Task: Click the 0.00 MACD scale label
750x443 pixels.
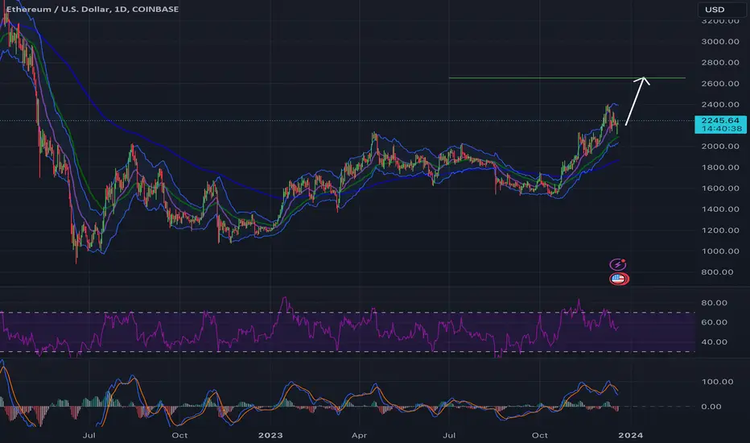Action: (711, 407)
